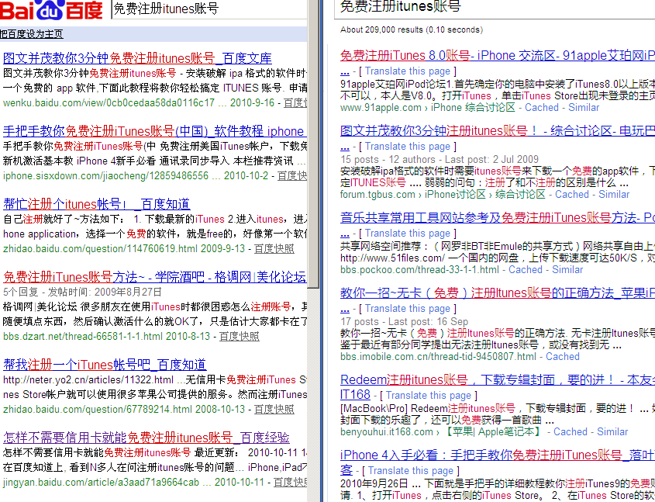Open Baidu result 帮我注册一个iTunes帐号吧_百度知道
Screen dimensions: 655x502
(105, 365)
